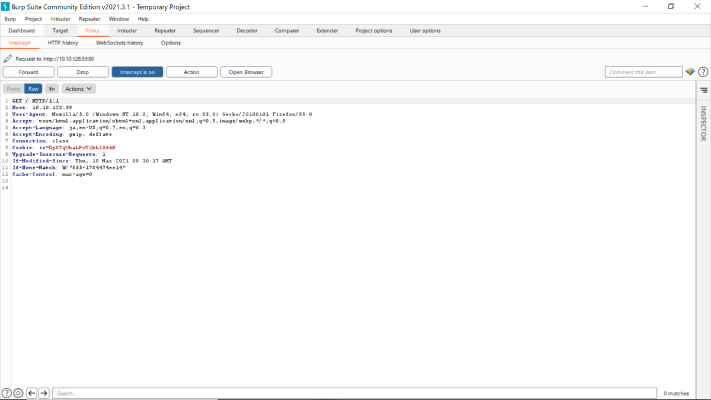Open the proxy Options sub-tab

pyautogui.click(x=171, y=43)
